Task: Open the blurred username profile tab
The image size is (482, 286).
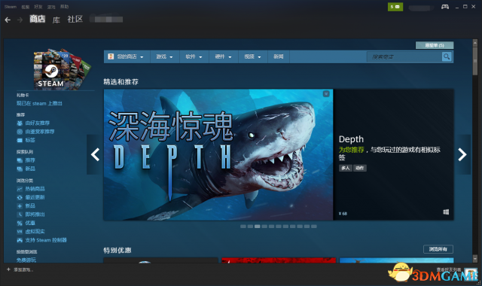Action: pos(106,20)
